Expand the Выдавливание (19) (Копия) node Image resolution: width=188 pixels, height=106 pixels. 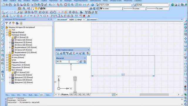(x=10, y=47)
